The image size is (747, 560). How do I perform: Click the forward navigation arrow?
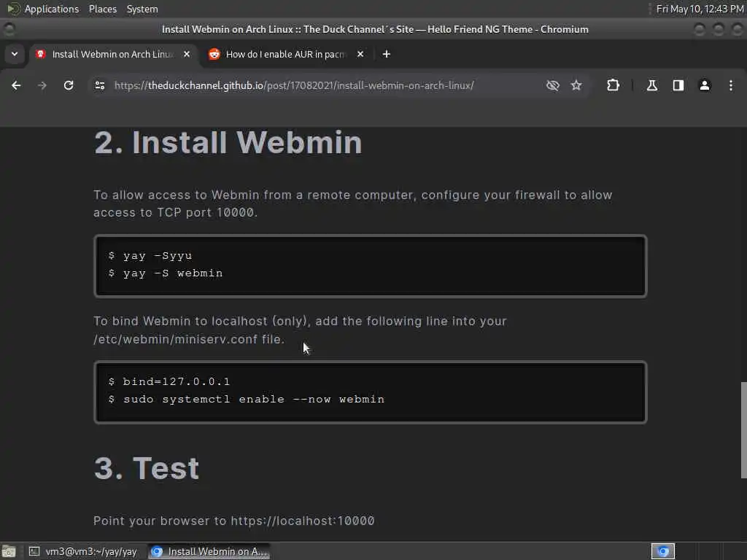click(42, 85)
